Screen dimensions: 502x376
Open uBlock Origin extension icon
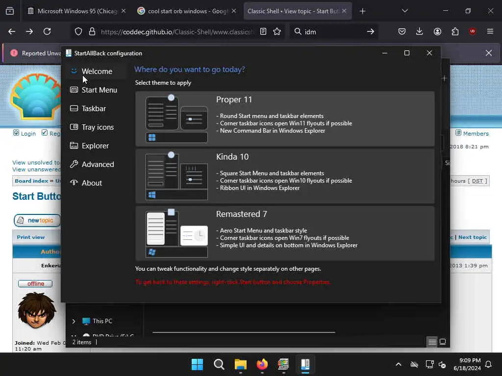[473, 31]
